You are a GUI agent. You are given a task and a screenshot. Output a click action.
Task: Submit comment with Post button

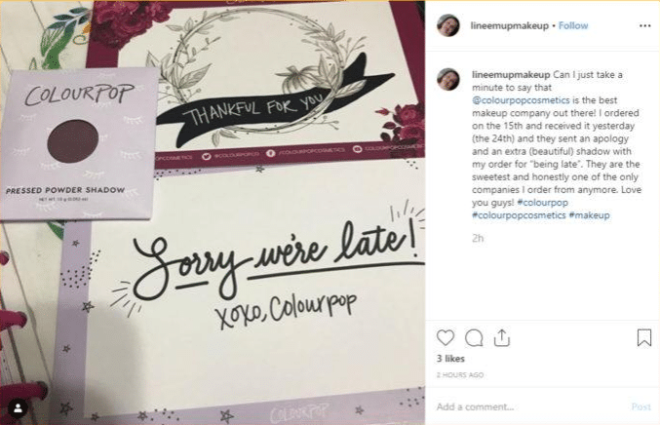(641, 406)
